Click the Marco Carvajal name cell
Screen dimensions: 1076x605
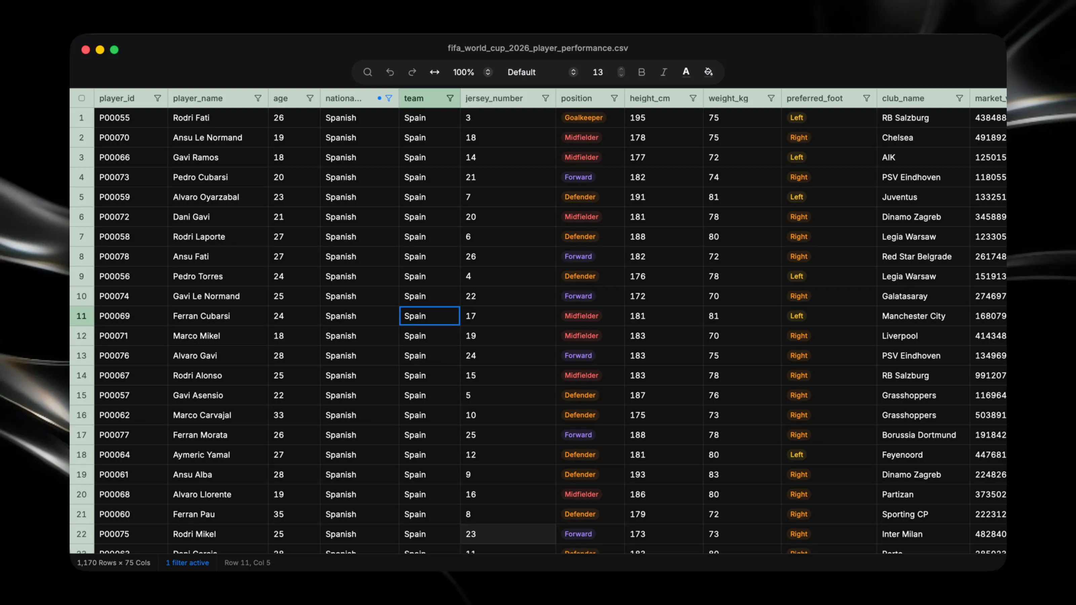coord(218,415)
